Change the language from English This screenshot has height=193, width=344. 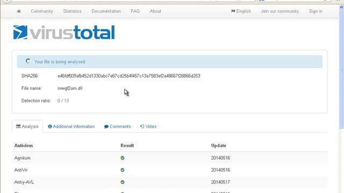coord(241,11)
